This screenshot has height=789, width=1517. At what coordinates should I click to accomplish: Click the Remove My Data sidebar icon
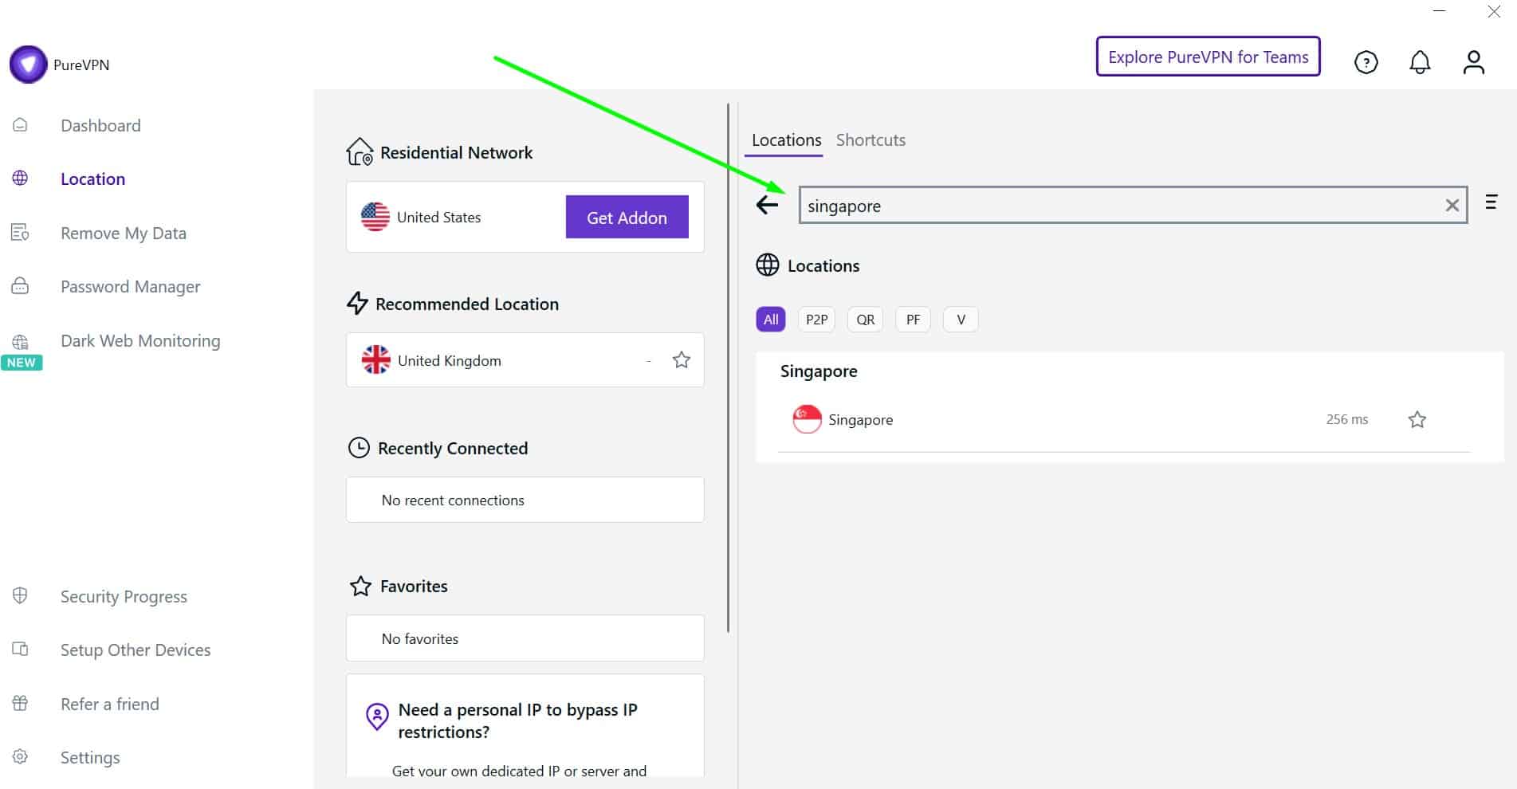tap(20, 233)
